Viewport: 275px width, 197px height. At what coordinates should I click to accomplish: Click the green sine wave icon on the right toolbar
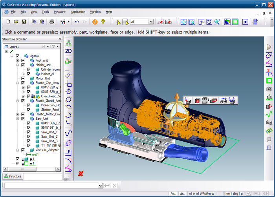tap(269, 114)
